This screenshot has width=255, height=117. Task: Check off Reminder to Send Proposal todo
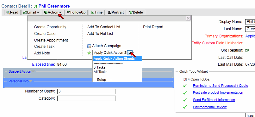pyautogui.click(x=185, y=86)
